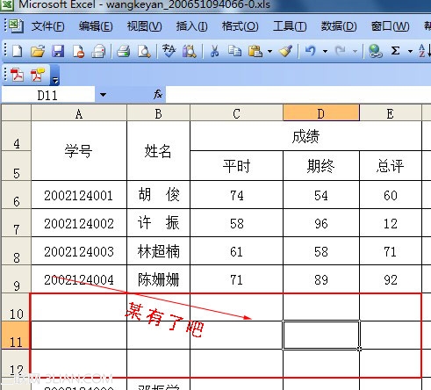Select cell containing 2002124003
The width and height of the screenshot is (431, 390).
[x=79, y=251]
